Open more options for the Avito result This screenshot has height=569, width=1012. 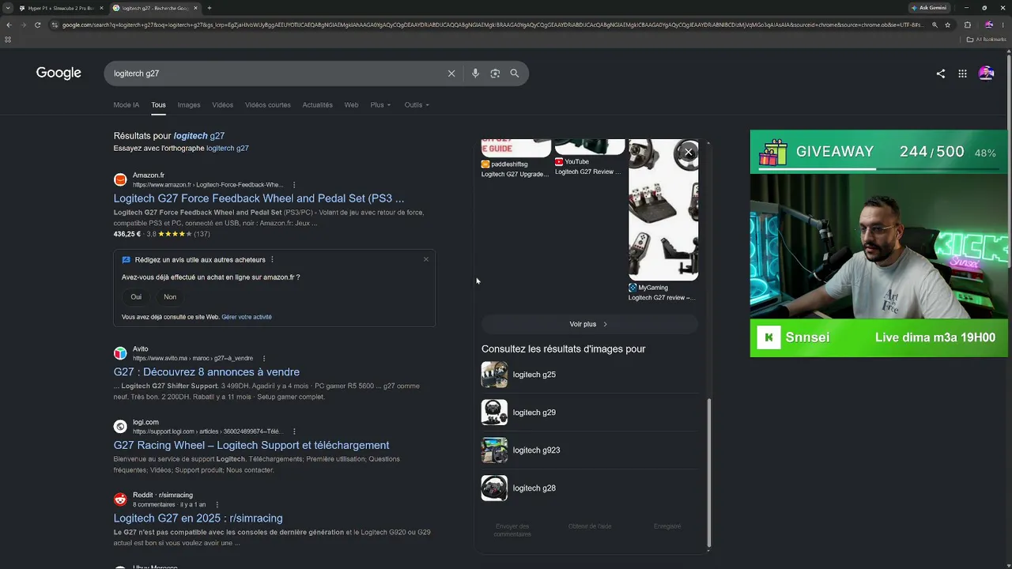click(x=264, y=358)
